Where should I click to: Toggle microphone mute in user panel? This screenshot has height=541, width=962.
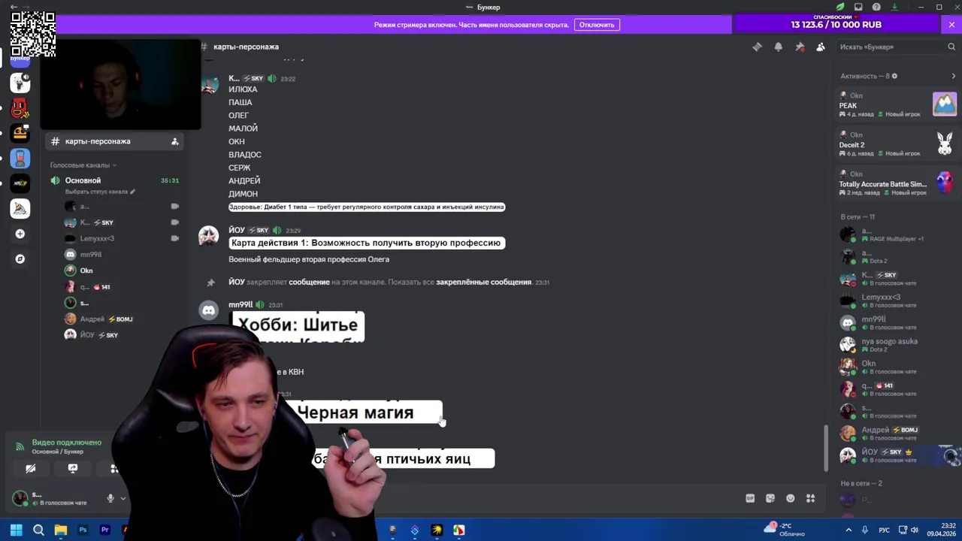click(x=110, y=498)
